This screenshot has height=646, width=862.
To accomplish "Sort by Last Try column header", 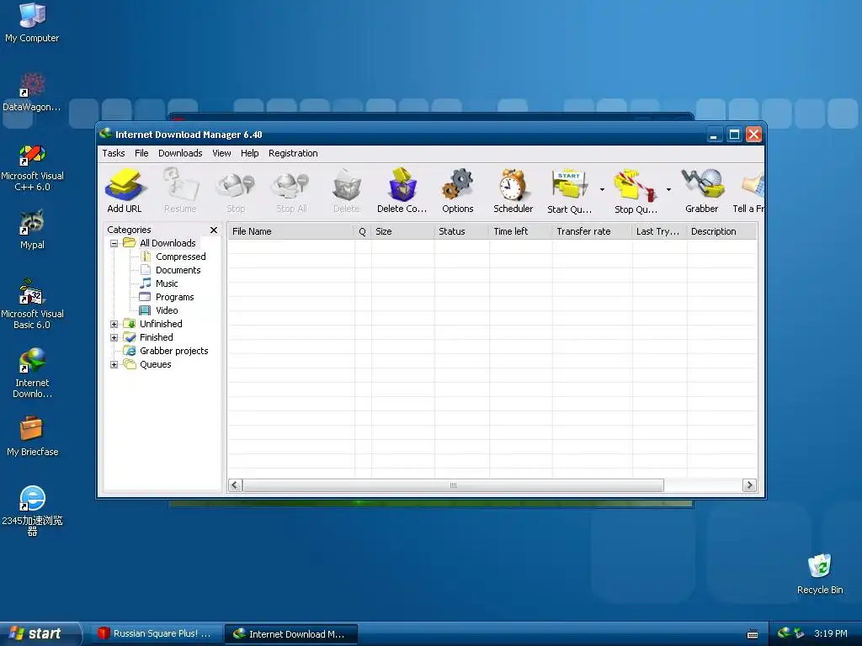I will [x=659, y=231].
